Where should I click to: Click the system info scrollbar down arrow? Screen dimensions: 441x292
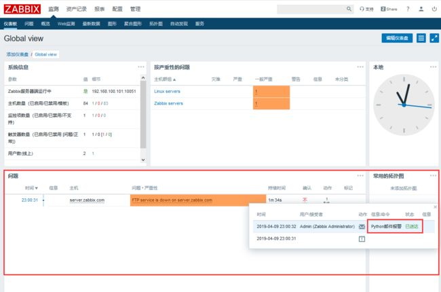pyautogui.click(x=143, y=160)
